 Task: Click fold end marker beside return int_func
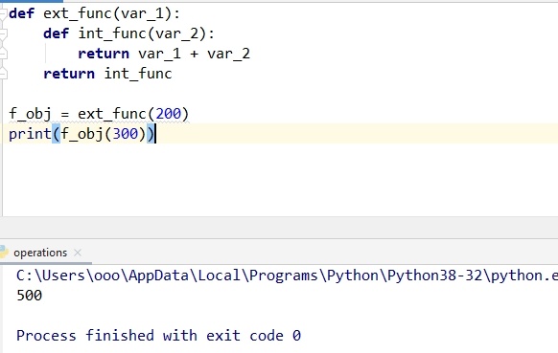point(3,74)
